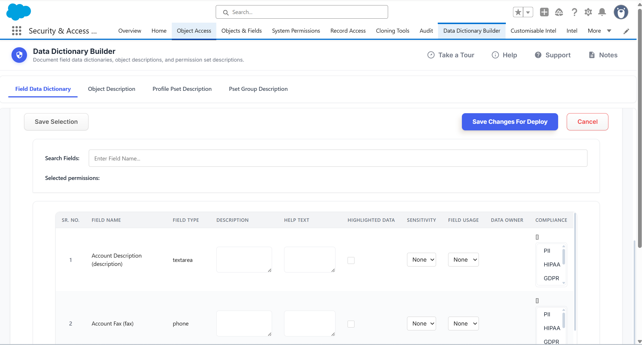Open the Overview nav tab

(130, 31)
